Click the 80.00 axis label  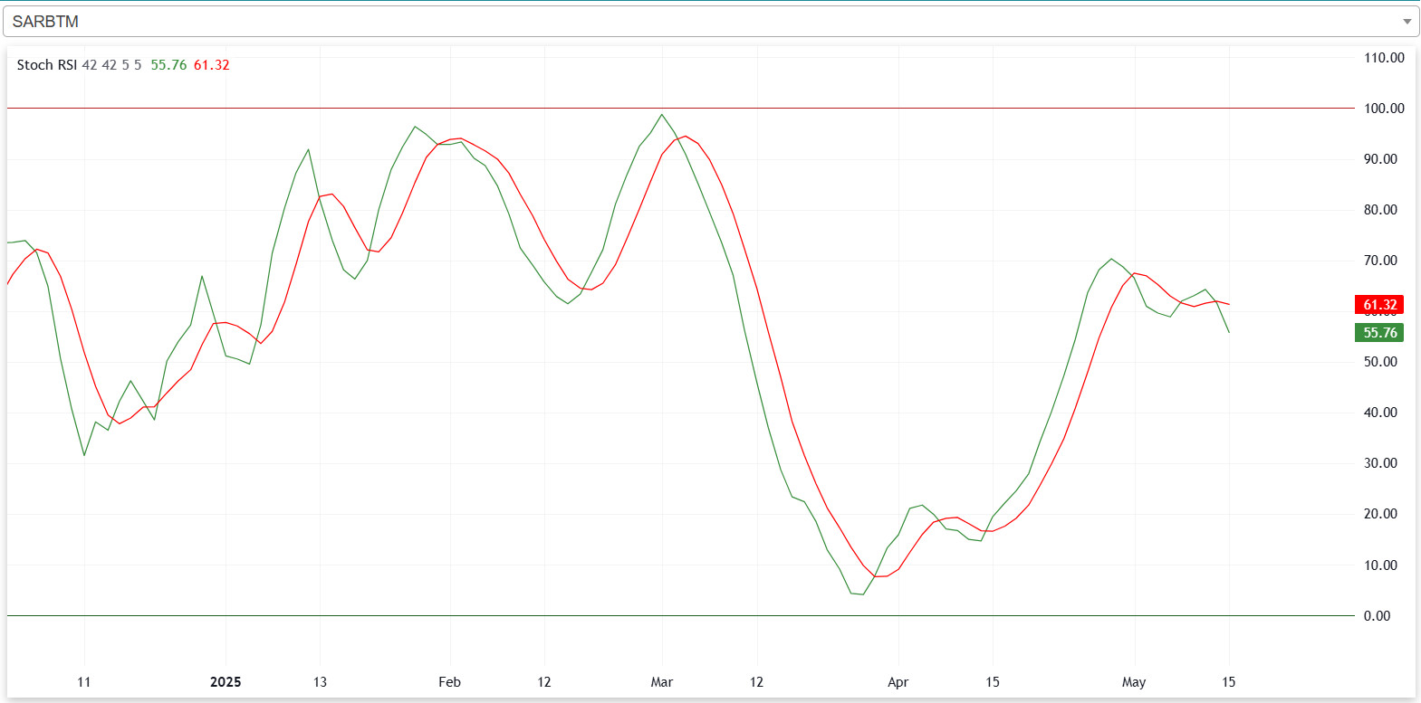coord(1380,210)
